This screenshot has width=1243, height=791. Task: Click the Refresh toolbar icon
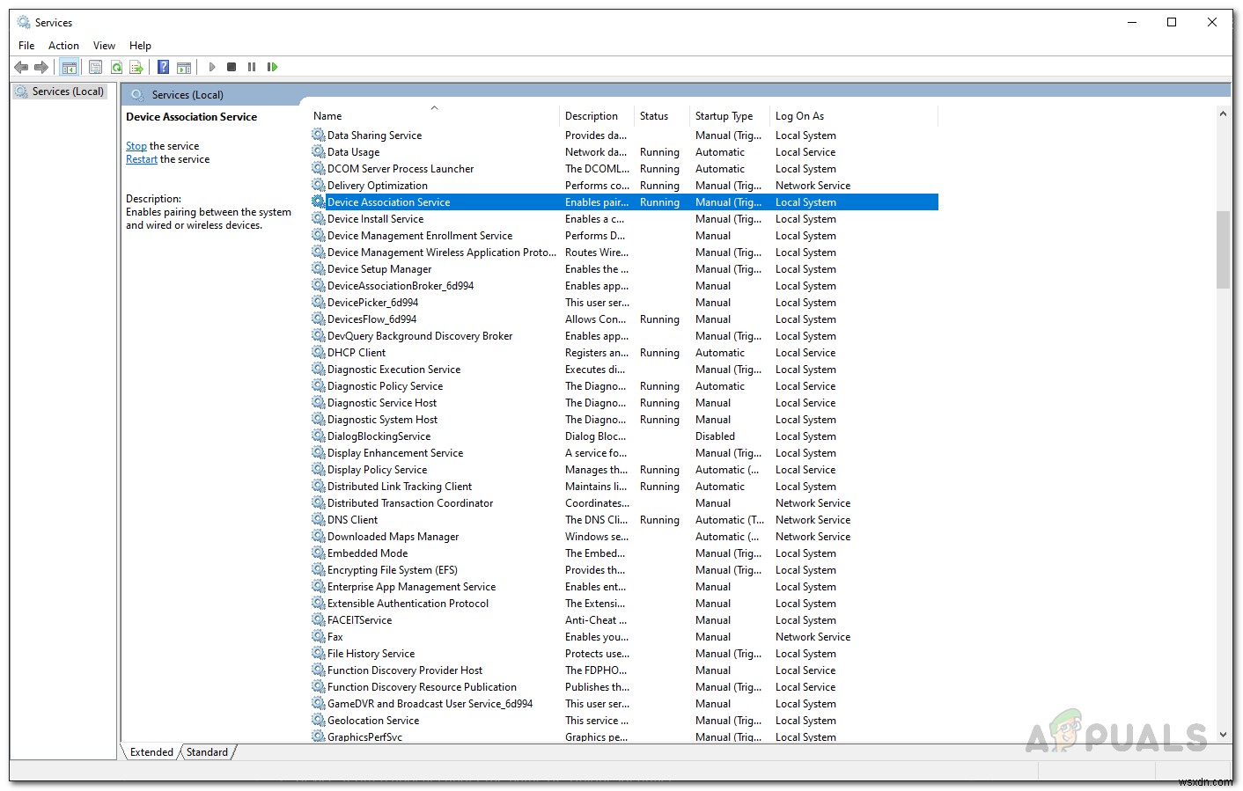[x=116, y=67]
